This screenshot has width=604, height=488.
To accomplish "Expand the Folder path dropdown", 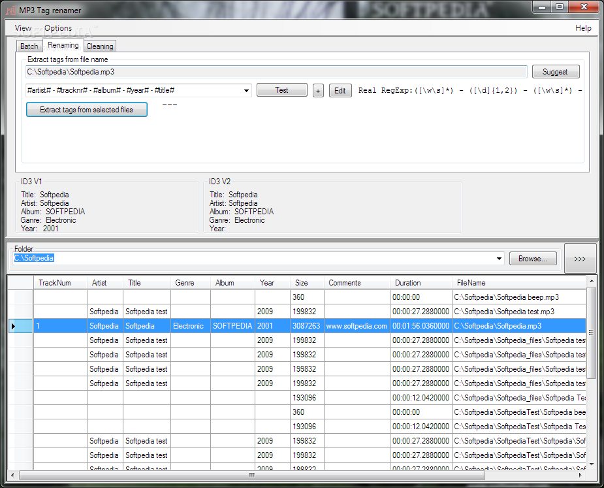I will tap(499, 258).
